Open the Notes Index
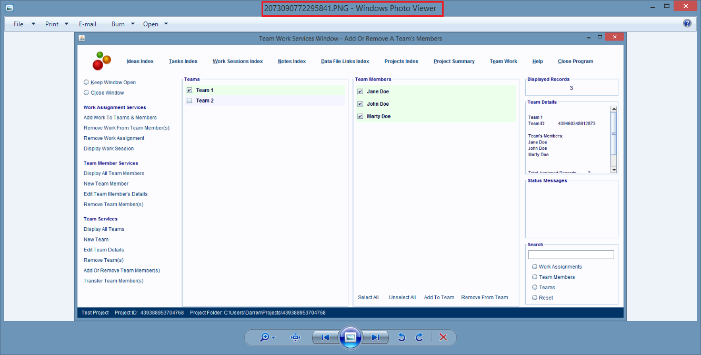This screenshot has width=701, height=355. (292, 62)
